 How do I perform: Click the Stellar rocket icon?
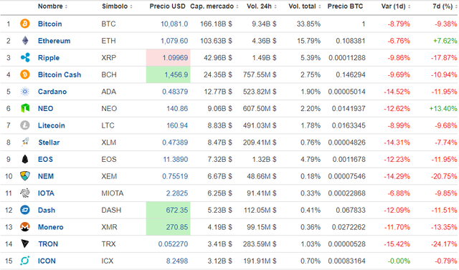pyautogui.click(x=25, y=143)
